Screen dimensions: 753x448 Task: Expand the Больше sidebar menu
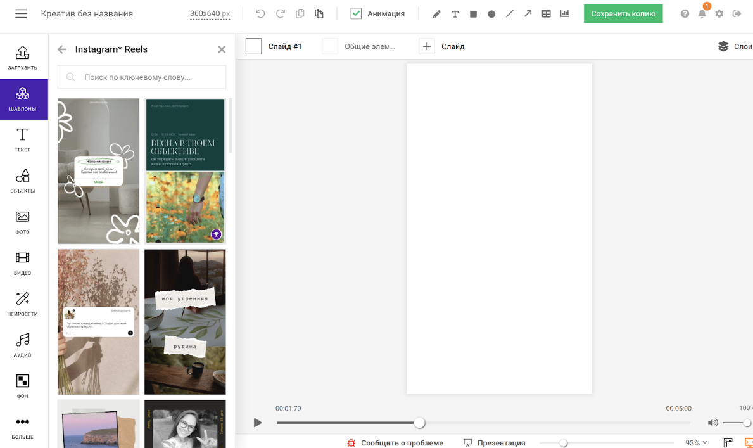tap(23, 427)
